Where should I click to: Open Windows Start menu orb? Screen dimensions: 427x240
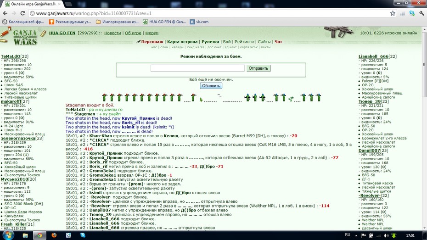click(7, 235)
